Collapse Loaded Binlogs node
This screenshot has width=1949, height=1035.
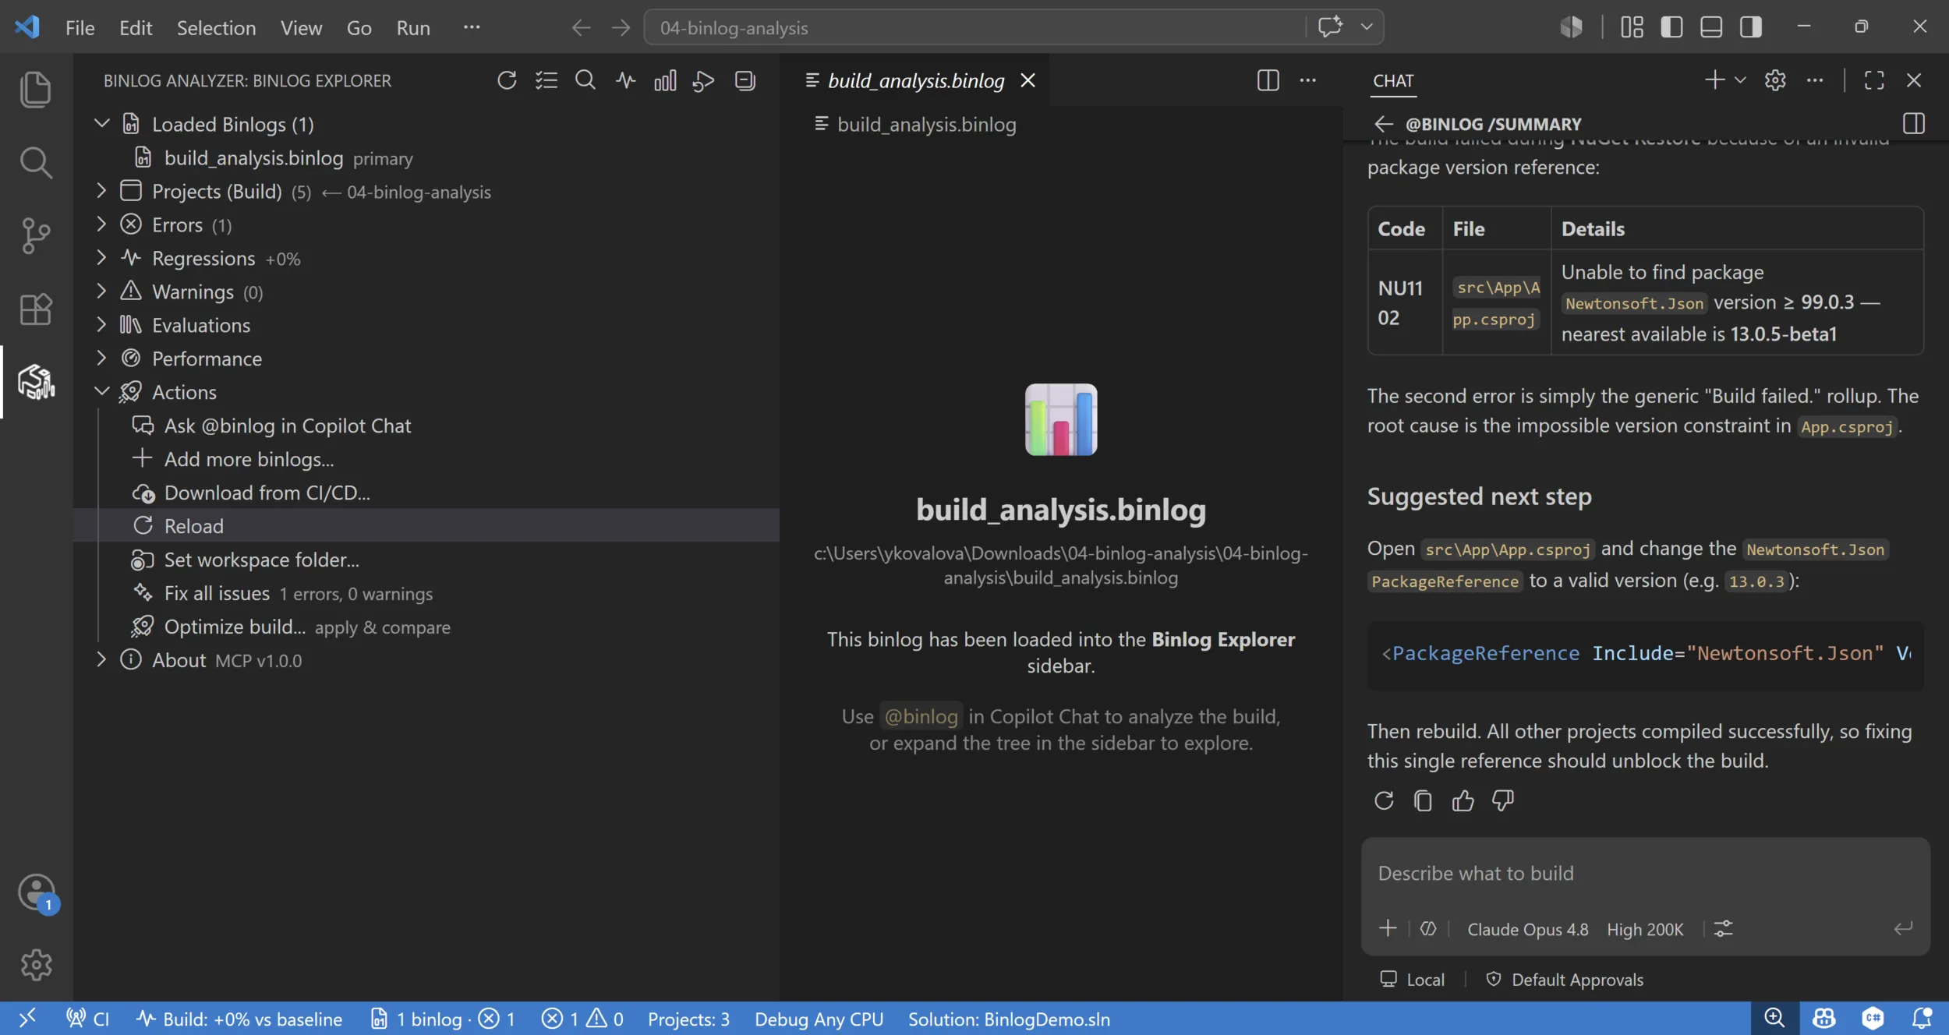click(101, 124)
